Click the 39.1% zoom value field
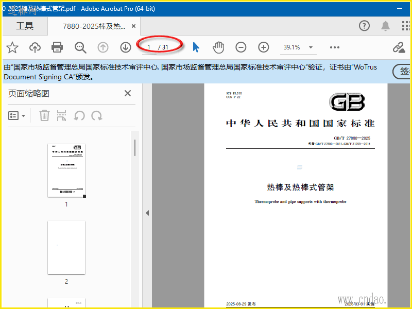 (x=291, y=47)
